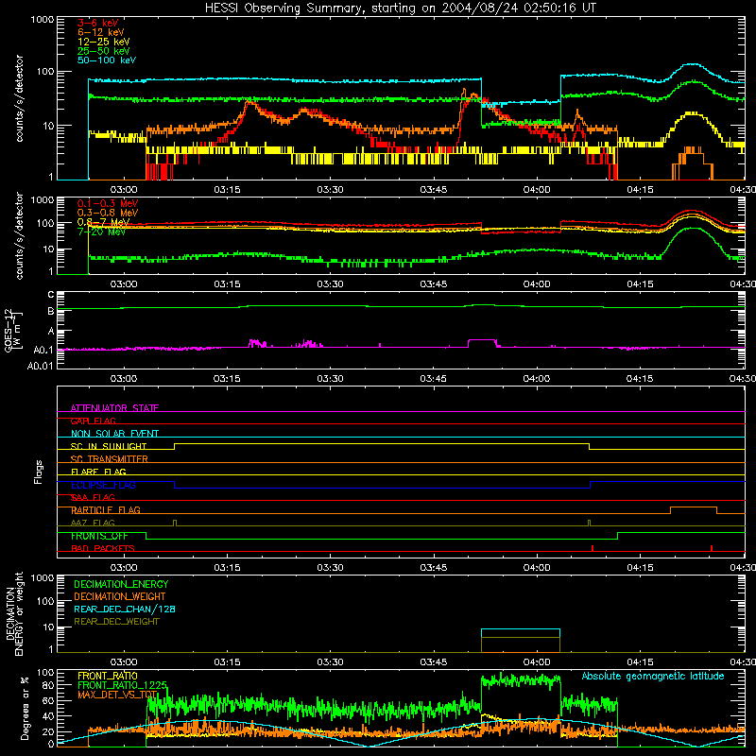Screen dimensions: 756x756
Task: Click the DECIMATION_ENERGY legend label
Action: point(121,584)
